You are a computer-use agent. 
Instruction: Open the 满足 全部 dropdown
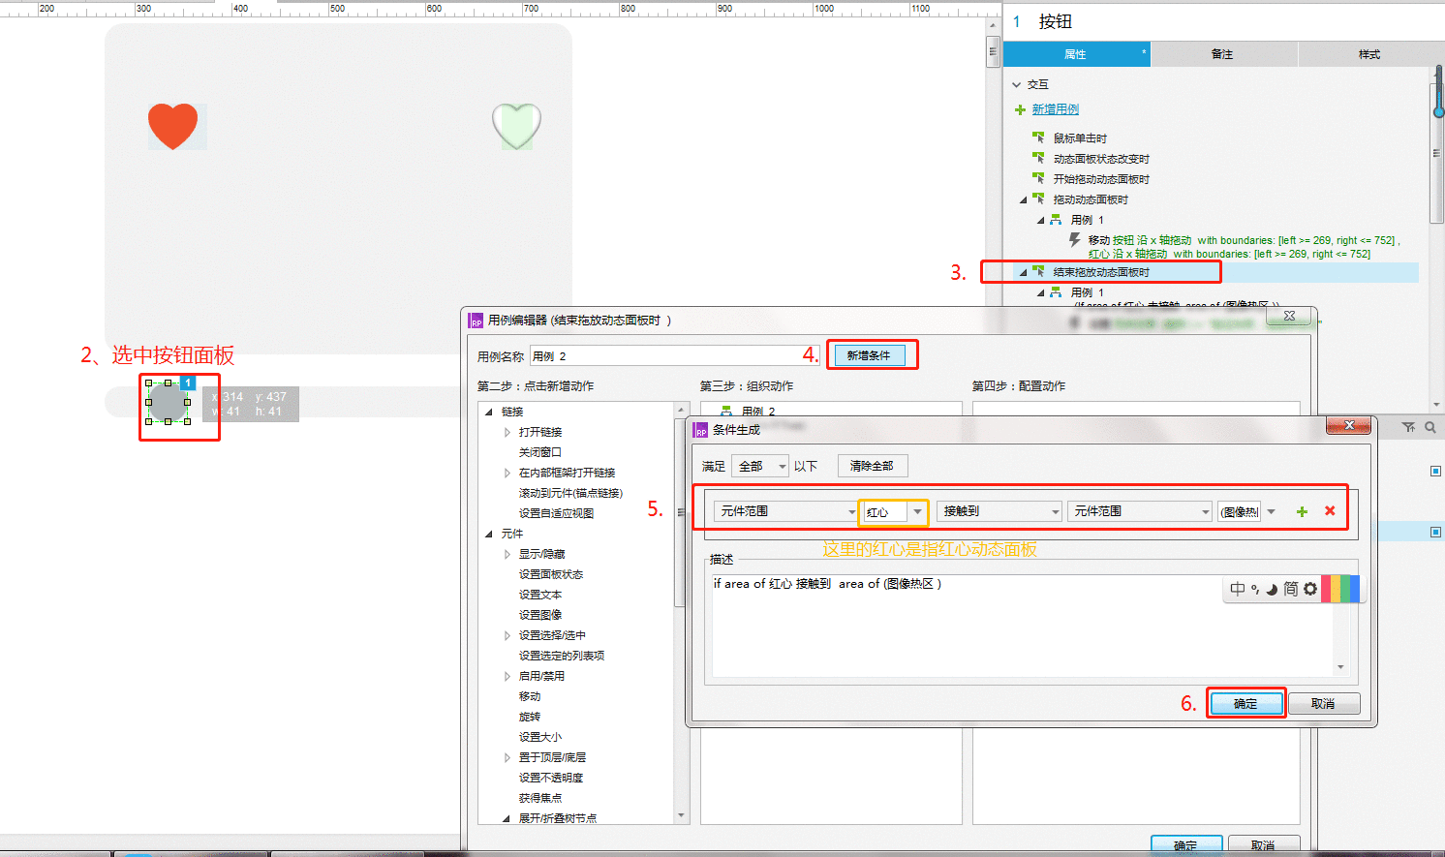[x=760, y=466]
